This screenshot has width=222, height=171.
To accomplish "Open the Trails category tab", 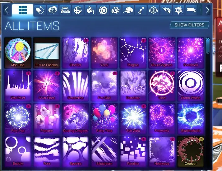I will tap(166, 10).
